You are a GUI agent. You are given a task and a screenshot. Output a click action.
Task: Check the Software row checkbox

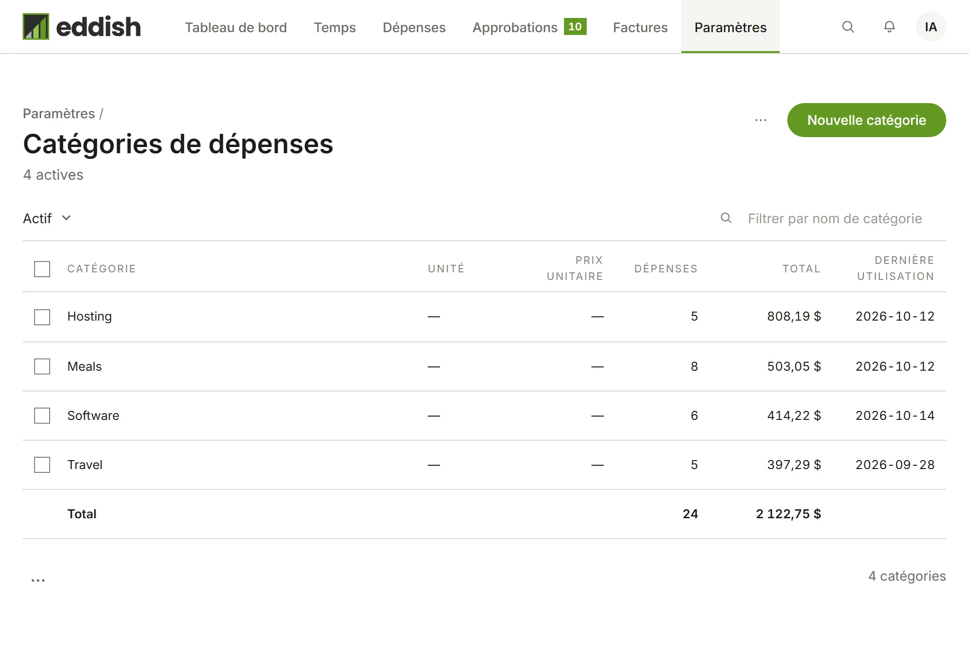point(42,416)
